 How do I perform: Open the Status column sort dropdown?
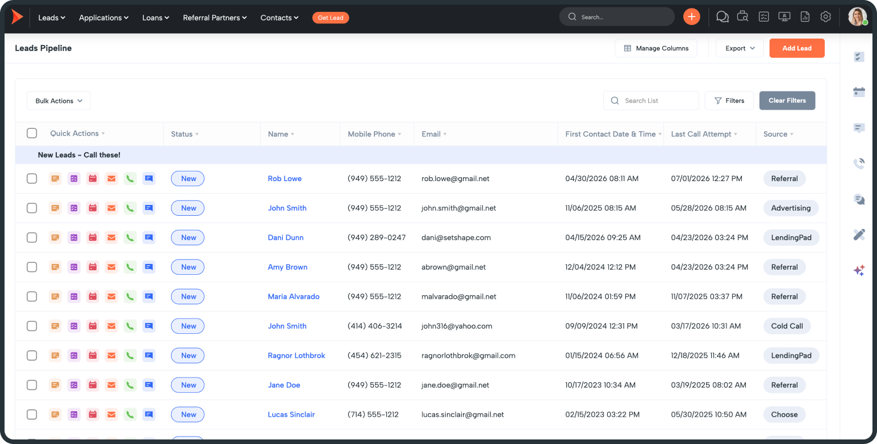pos(197,135)
